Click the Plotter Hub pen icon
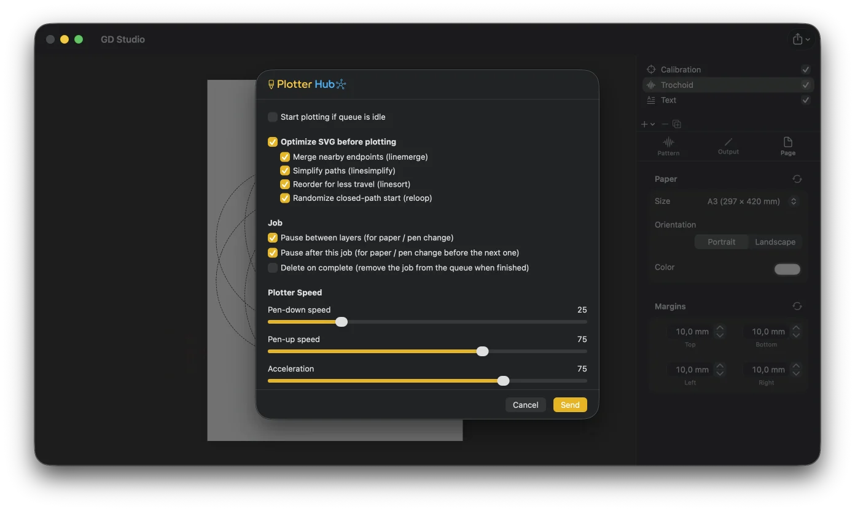855x511 pixels. 271,85
